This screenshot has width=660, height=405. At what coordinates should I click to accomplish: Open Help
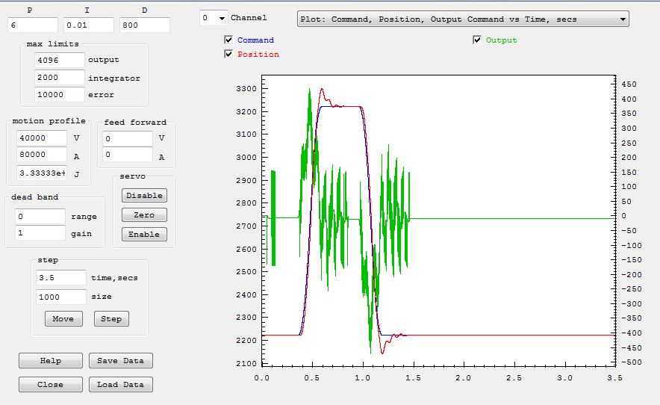[51, 361]
